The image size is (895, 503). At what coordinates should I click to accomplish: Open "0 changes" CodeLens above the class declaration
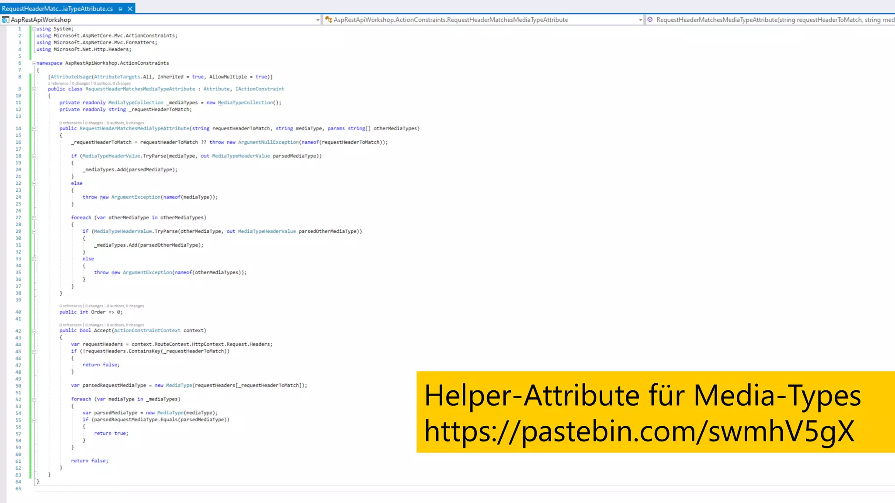(x=81, y=83)
